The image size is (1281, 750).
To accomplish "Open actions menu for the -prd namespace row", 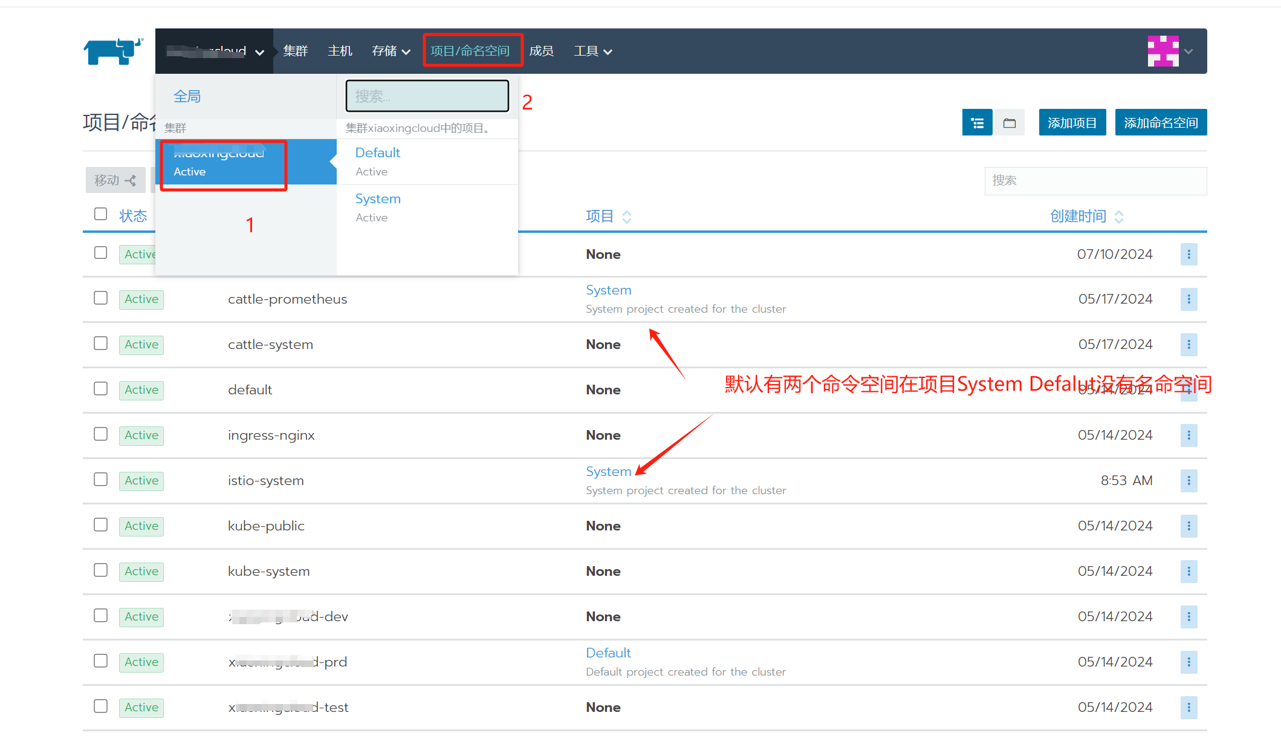I will pos(1189,662).
